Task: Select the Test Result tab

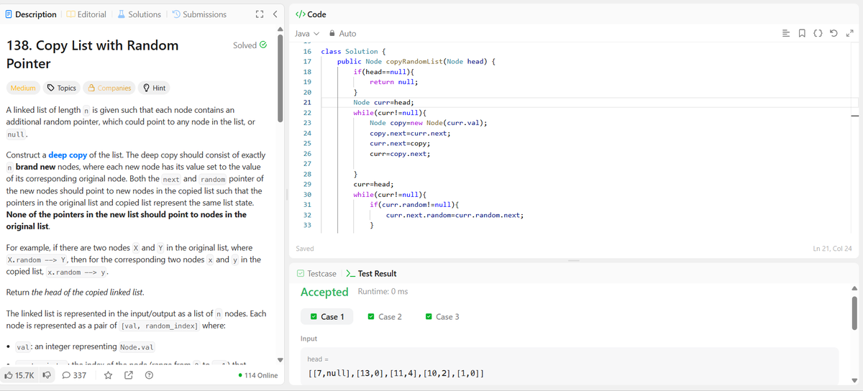Action: pos(371,274)
